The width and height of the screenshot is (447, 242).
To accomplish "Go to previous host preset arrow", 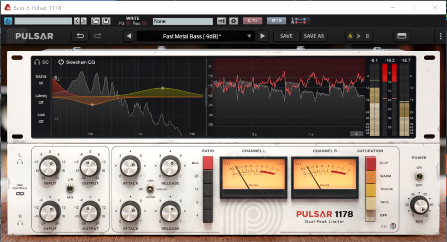I will [77, 21].
